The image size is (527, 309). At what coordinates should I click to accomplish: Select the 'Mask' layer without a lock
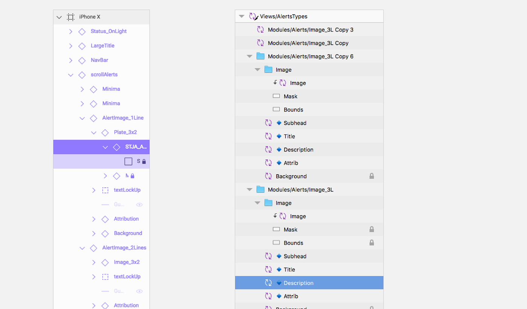(x=290, y=96)
